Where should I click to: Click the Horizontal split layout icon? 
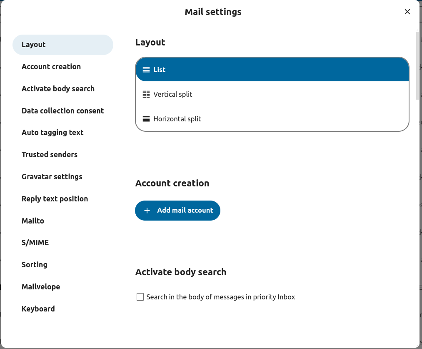click(146, 118)
